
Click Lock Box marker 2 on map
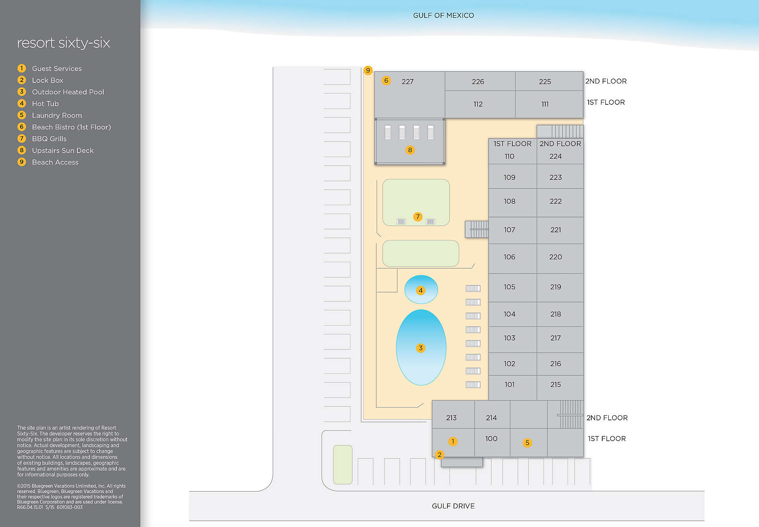tap(439, 454)
